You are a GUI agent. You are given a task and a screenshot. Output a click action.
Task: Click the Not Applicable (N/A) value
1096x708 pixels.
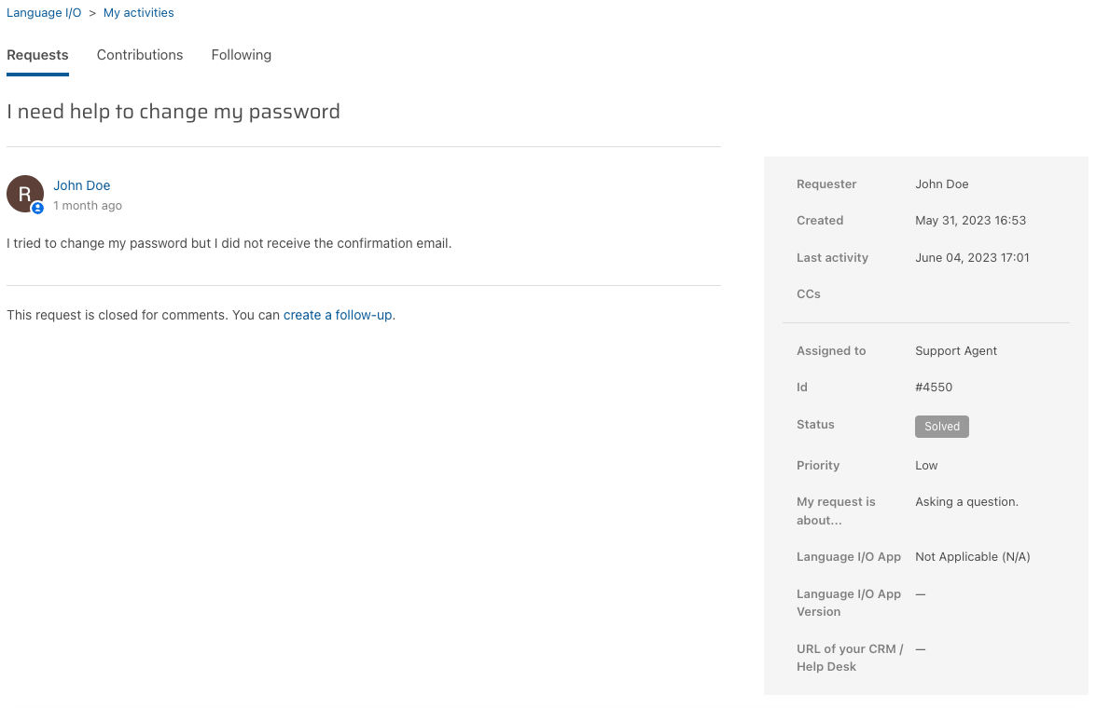tap(972, 557)
